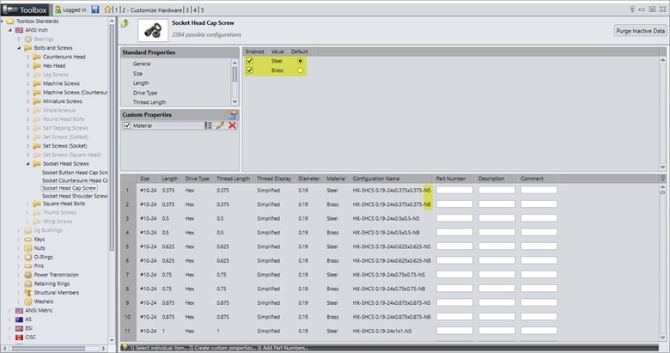Uncheck the Steel enabled checkbox
Viewport: 670px width, 353px height.
(250, 61)
